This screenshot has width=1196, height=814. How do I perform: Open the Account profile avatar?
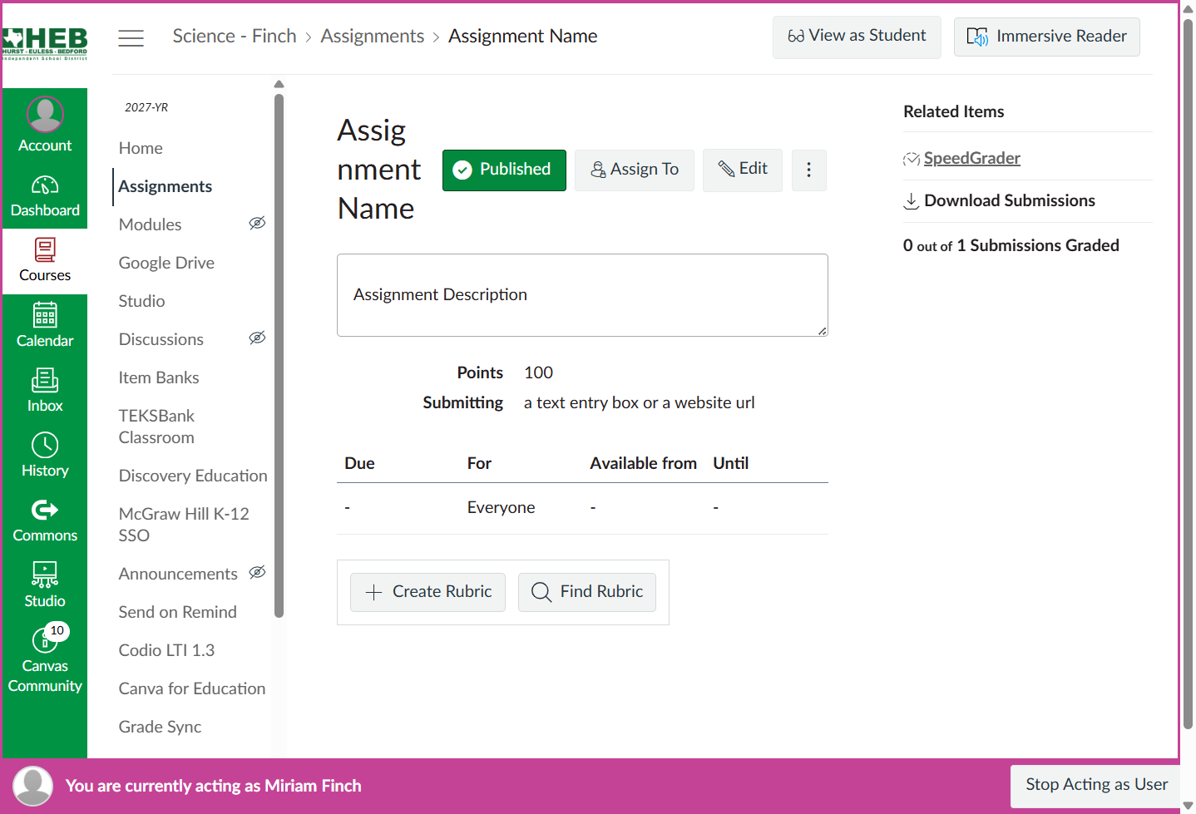pos(45,115)
